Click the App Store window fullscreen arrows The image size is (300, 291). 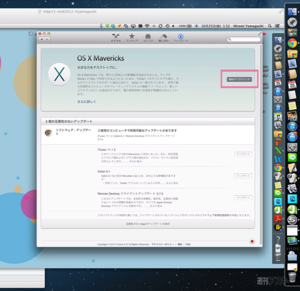260,34
